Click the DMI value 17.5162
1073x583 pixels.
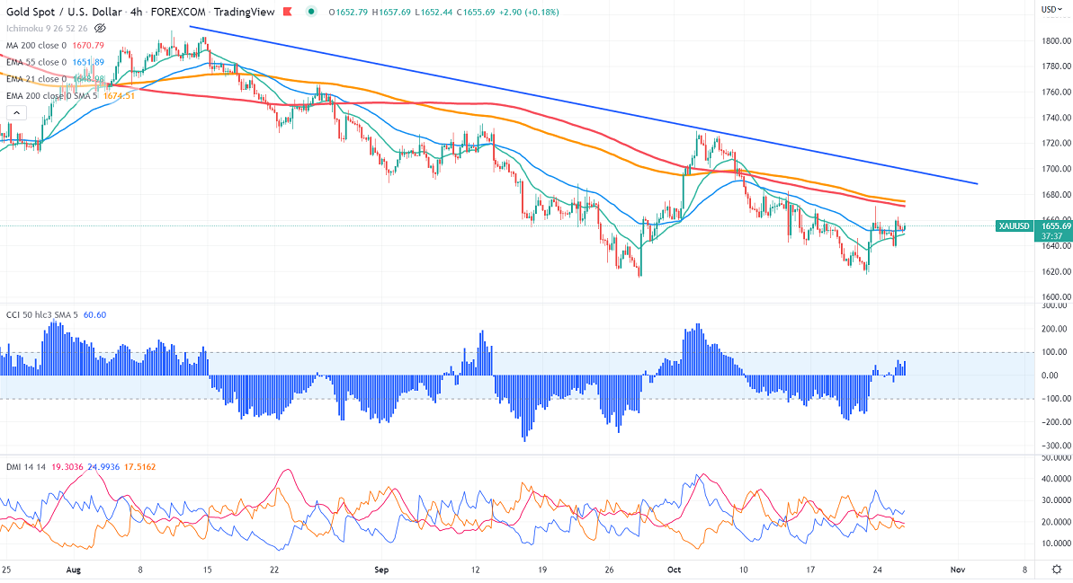coord(139,467)
